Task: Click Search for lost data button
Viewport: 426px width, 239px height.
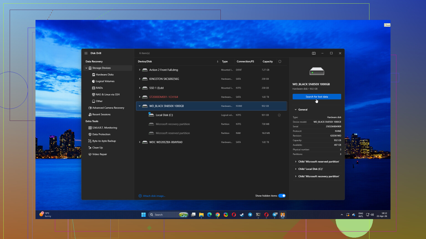Action: [317, 97]
